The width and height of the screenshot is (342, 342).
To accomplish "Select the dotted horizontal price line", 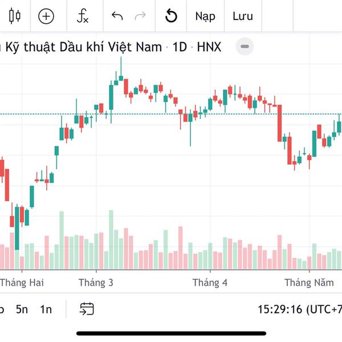I will 148,114.
